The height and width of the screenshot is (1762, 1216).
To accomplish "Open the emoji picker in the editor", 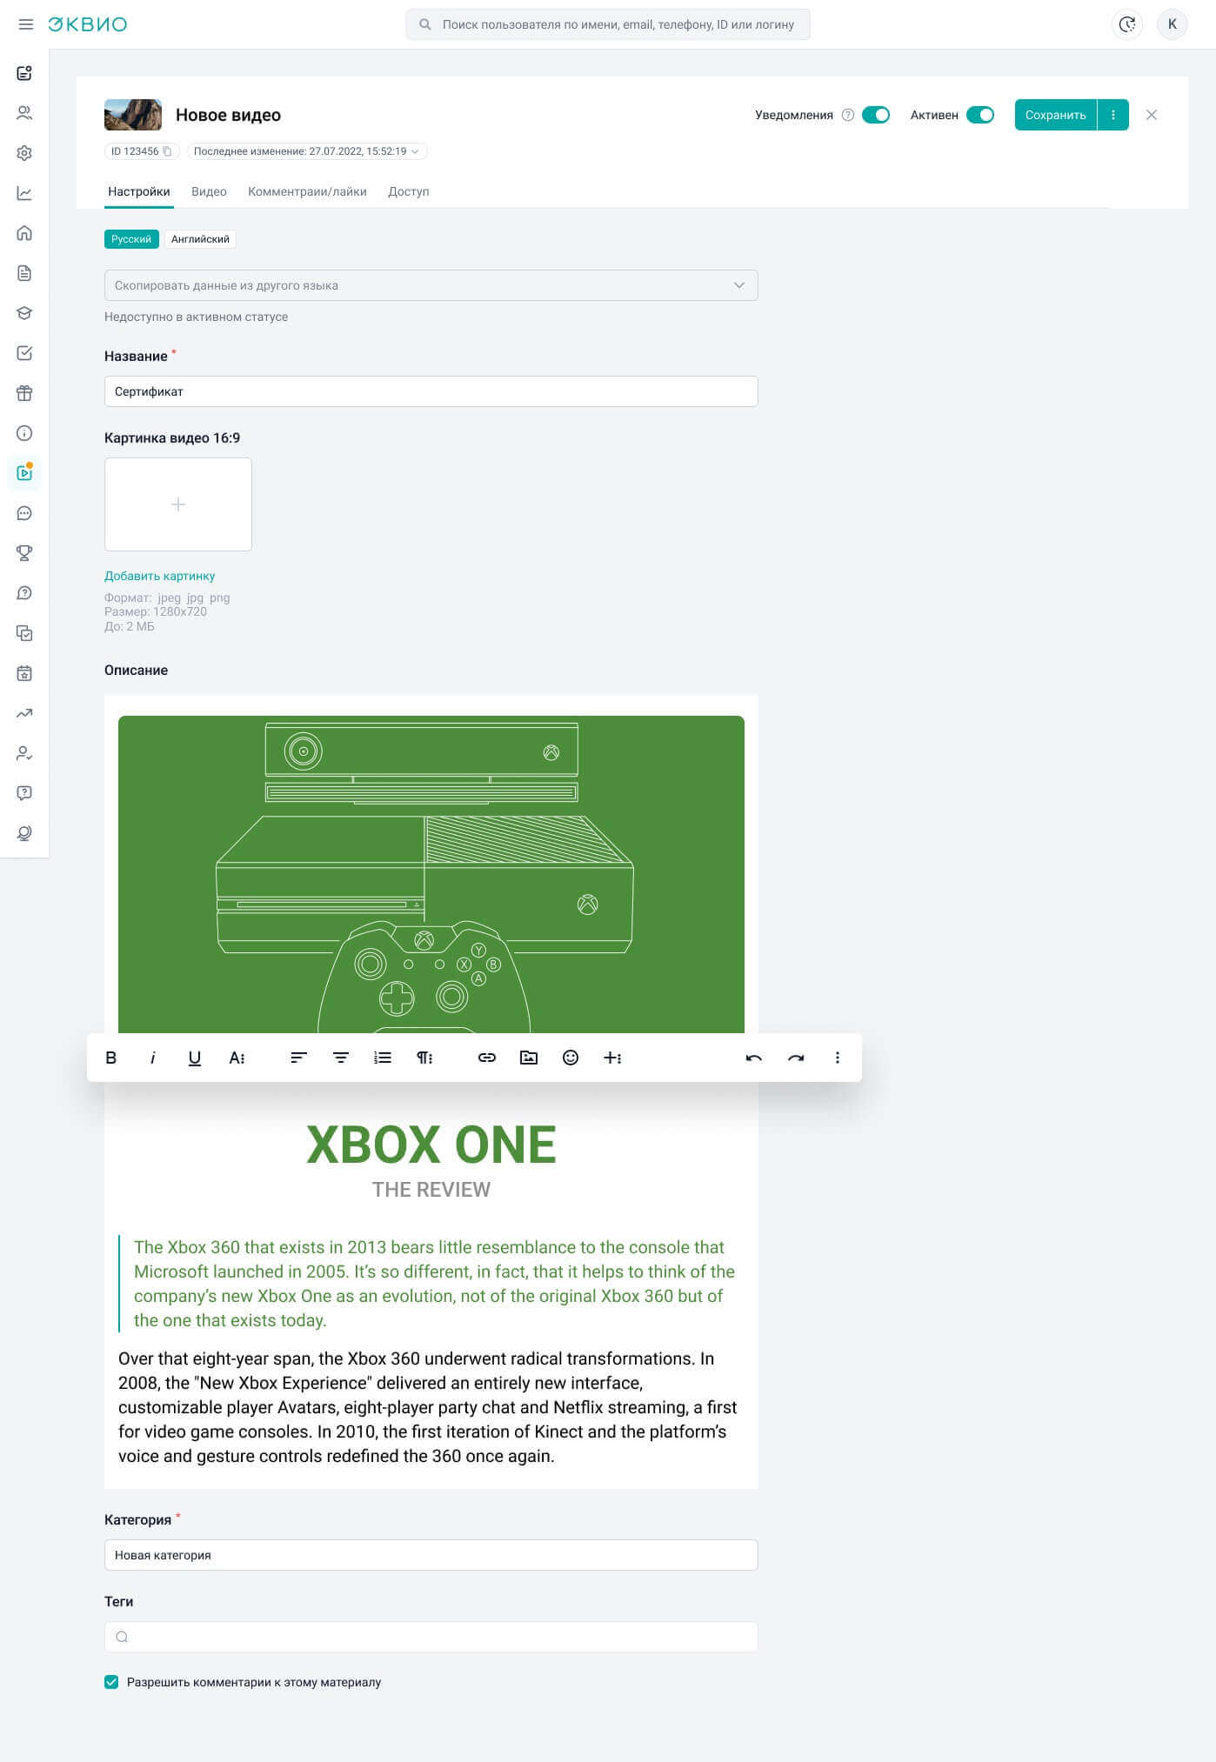I will [571, 1058].
